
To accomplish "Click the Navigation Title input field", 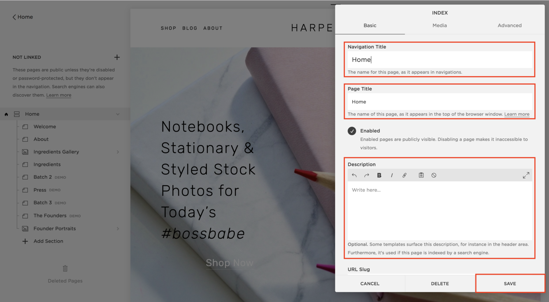I will (440, 59).
